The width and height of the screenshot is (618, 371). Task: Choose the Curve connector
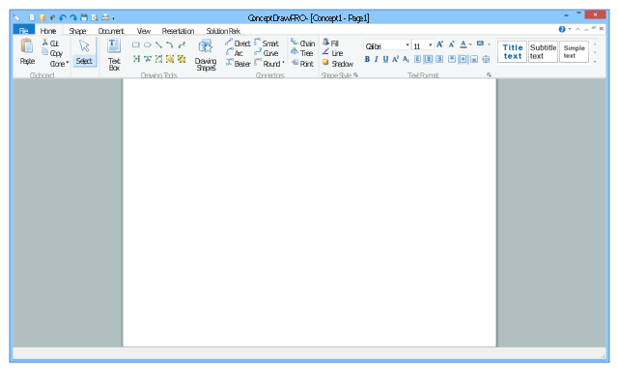(267, 53)
